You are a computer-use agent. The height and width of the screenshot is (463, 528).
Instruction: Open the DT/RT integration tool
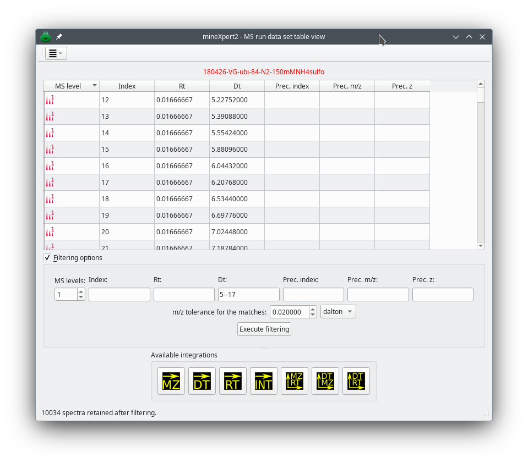[x=356, y=381]
